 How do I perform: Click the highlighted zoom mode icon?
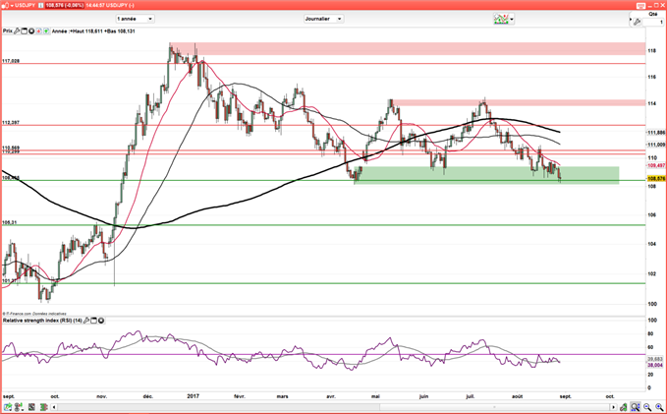[636, 407]
